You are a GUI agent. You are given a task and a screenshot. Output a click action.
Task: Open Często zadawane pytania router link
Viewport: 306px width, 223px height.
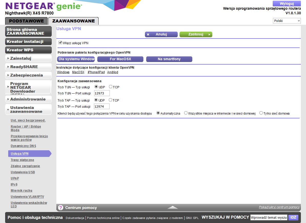point(153,218)
